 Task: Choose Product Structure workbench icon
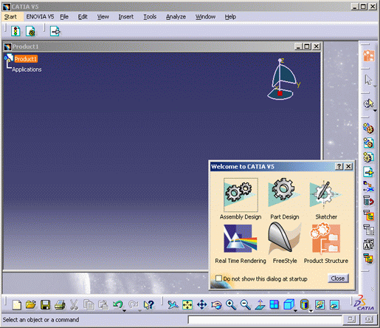pos(326,239)
